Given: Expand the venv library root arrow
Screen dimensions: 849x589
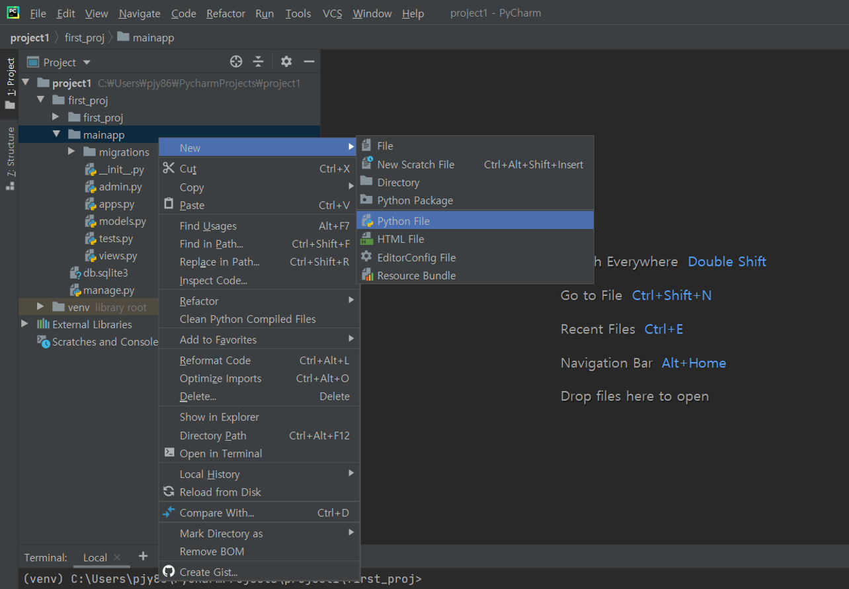Looking at the screenshot, I should (40, 306).
